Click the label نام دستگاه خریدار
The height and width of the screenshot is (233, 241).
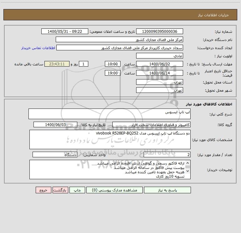(218, 40)
